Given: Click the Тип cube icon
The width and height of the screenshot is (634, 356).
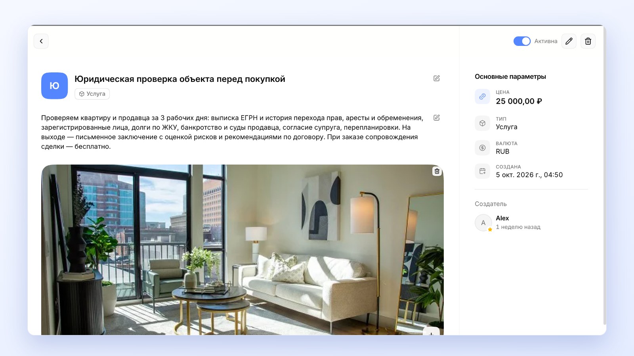Looking at the screenshot, I should [482, 123].
